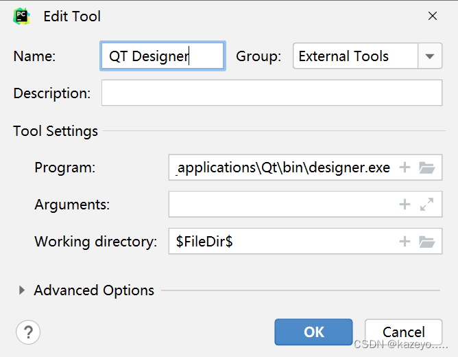This screenshot has width=458, height=357.
Task: Expand Advanced Options section
Action: (x=21, y=290)
